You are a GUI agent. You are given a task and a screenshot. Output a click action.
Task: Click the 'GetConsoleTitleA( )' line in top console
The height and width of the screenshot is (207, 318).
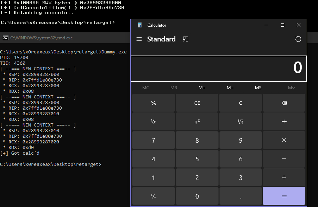pos(62,7)
